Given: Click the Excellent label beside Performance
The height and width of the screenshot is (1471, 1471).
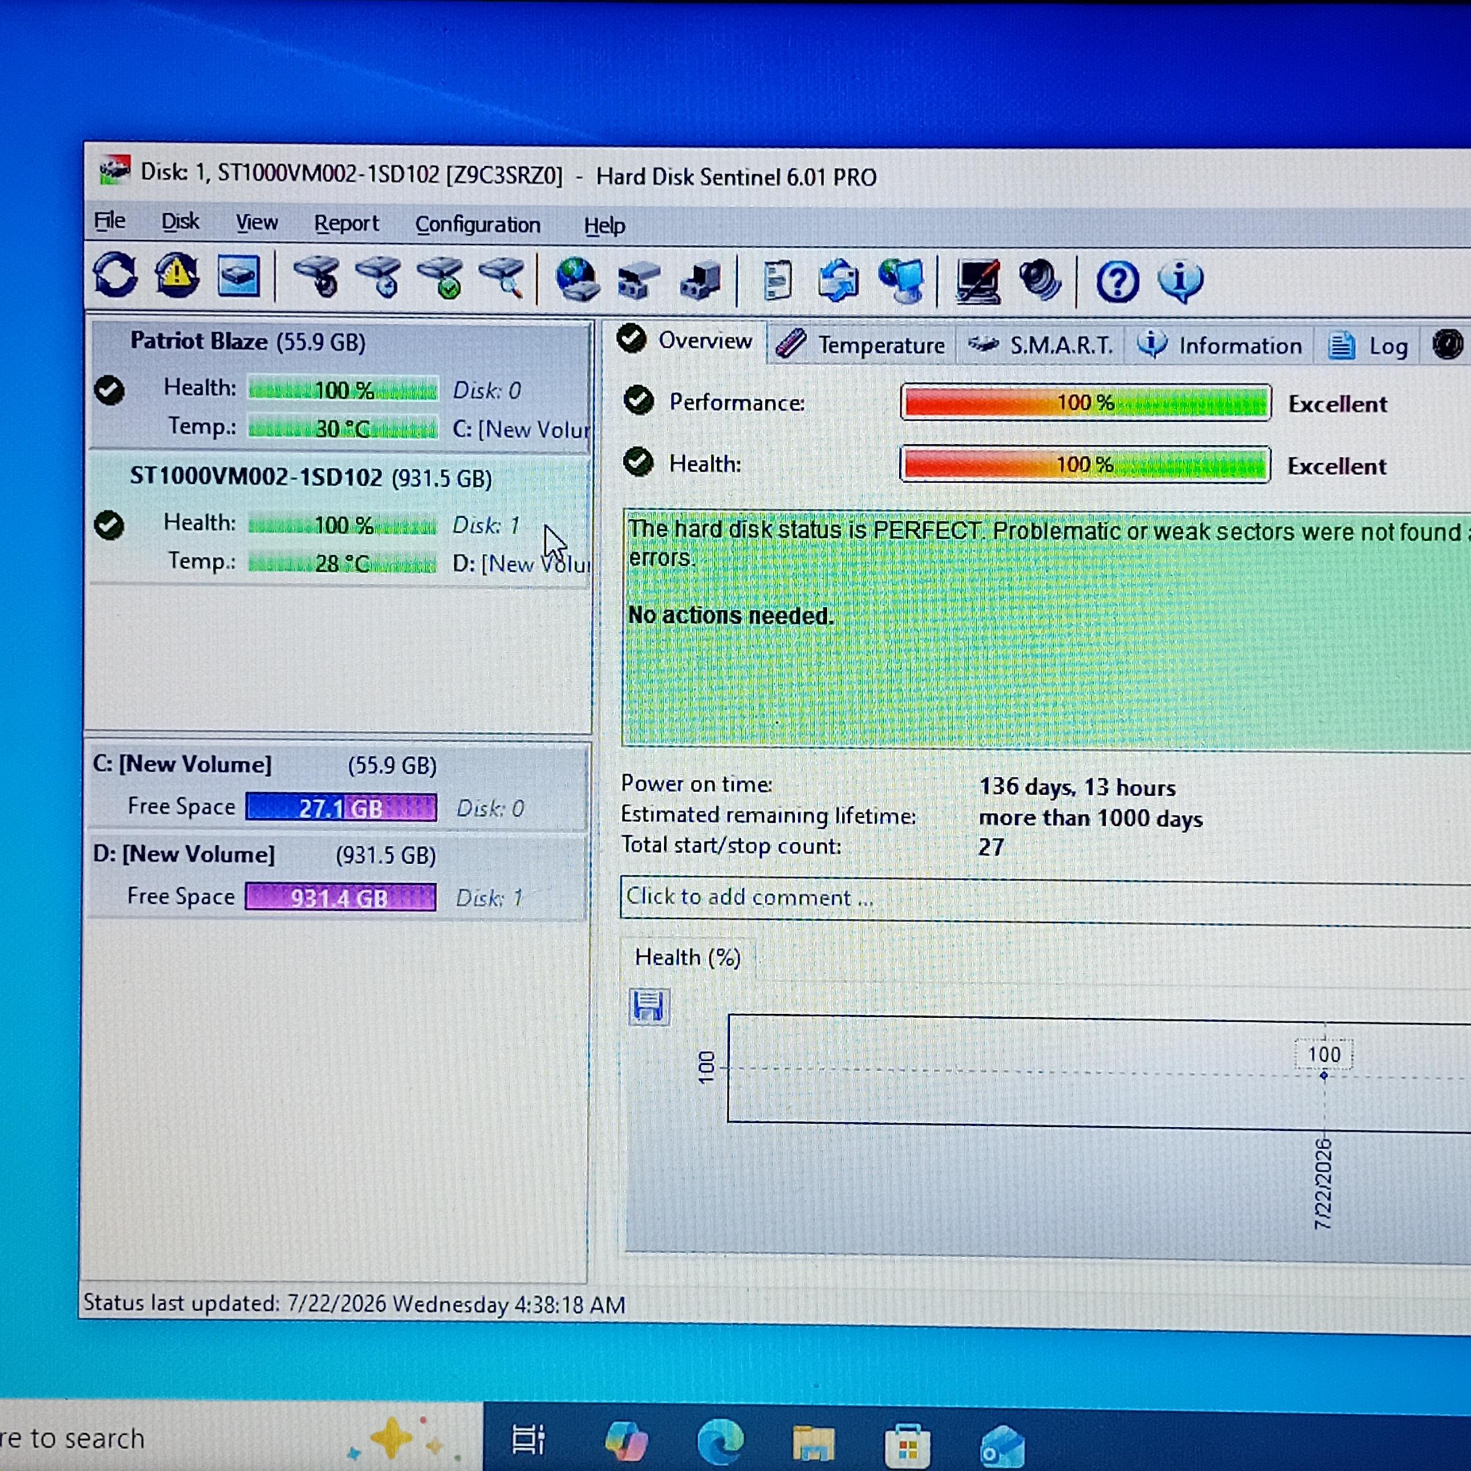Looking at the screenshot, I should pos(1338,403).
